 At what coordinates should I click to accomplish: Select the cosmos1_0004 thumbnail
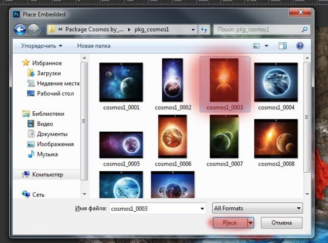coord(276,84)
